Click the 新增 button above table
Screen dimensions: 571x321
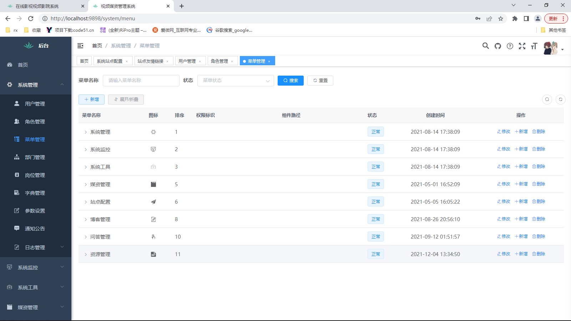click(x=91, y=100)
